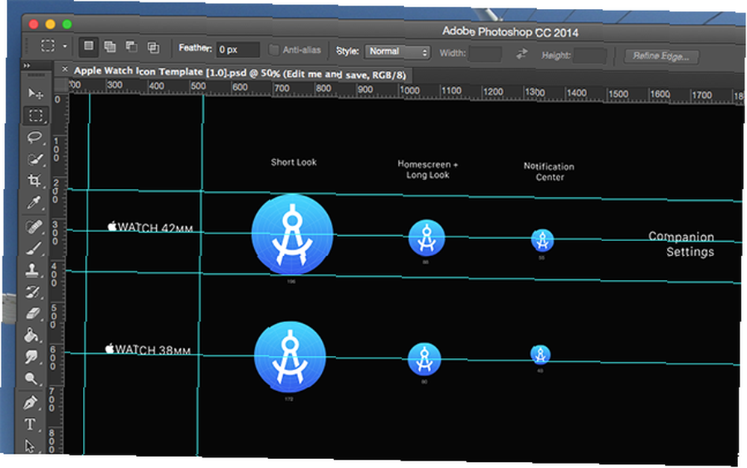Click the 38mm Notification Center icon
This screenshot has width=747, height=468.
tap(540, 355)
